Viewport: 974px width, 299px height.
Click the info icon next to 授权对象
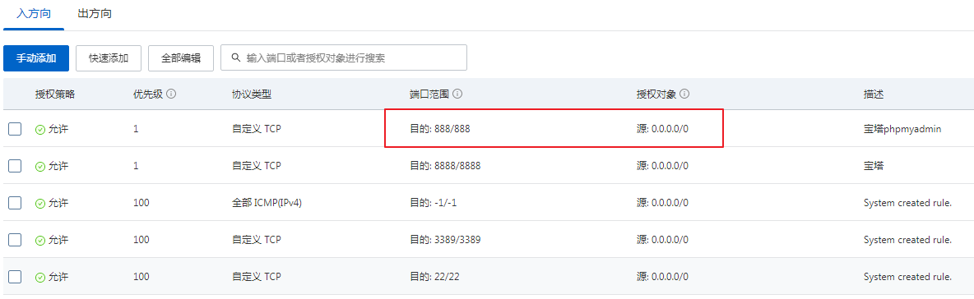point(684,94)
